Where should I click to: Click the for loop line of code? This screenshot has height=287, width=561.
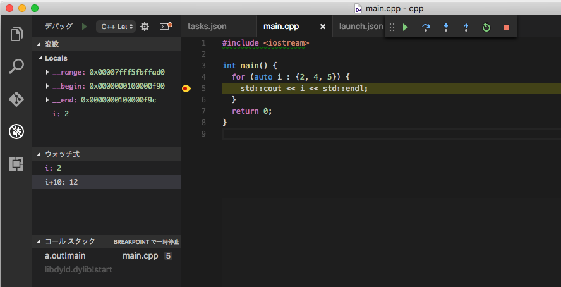click(x=291, y=77)
